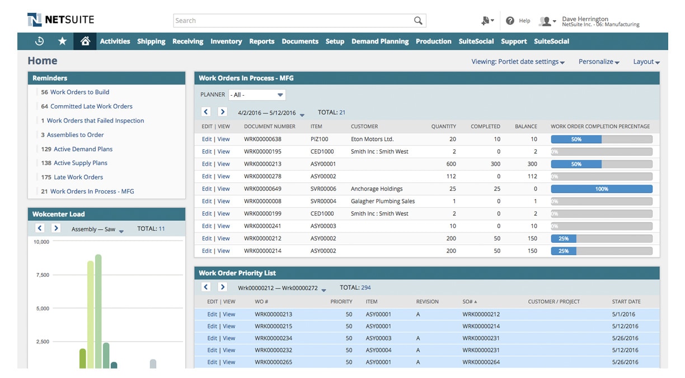This screenshot has height=378, width=685.
Task: Open the Create New document icon
Action: click(485, 21)
